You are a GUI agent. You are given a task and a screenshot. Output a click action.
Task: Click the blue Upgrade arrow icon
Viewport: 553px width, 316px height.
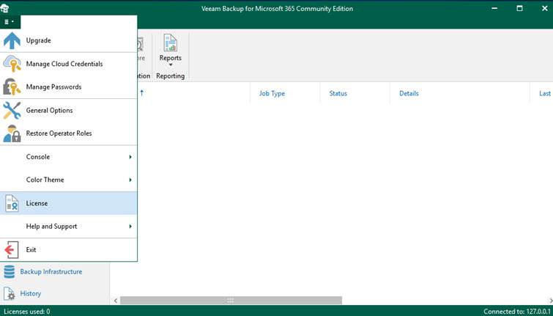[12, 40]
